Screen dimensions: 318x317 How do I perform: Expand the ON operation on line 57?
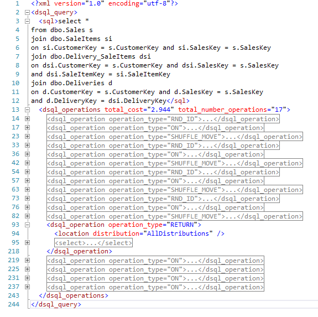click(27, 181)
